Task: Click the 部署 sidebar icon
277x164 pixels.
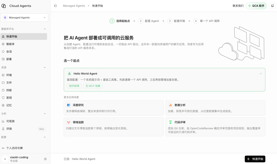Action: tap(3, 59)
